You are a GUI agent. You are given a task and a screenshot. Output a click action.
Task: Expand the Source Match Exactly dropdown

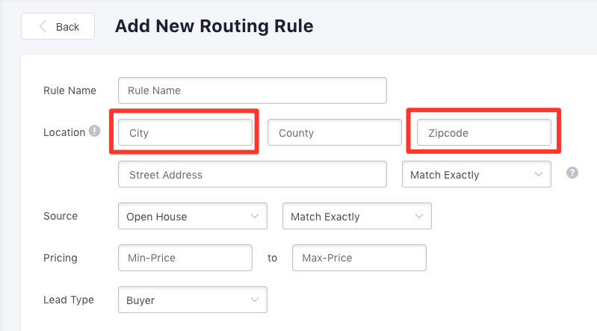pos(356,216)
